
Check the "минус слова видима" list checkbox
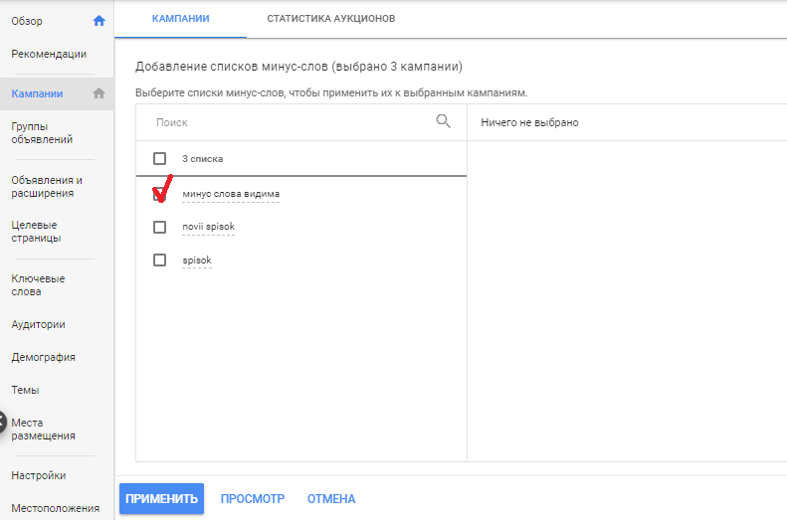[x=159, y=194]
